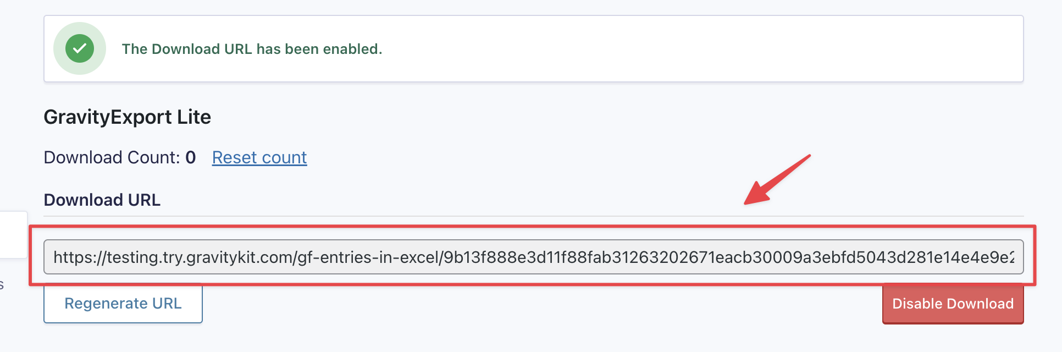This screenshot has width=1062, height=352.
Task: Click the download count value 0
Action: pos(191,158)
